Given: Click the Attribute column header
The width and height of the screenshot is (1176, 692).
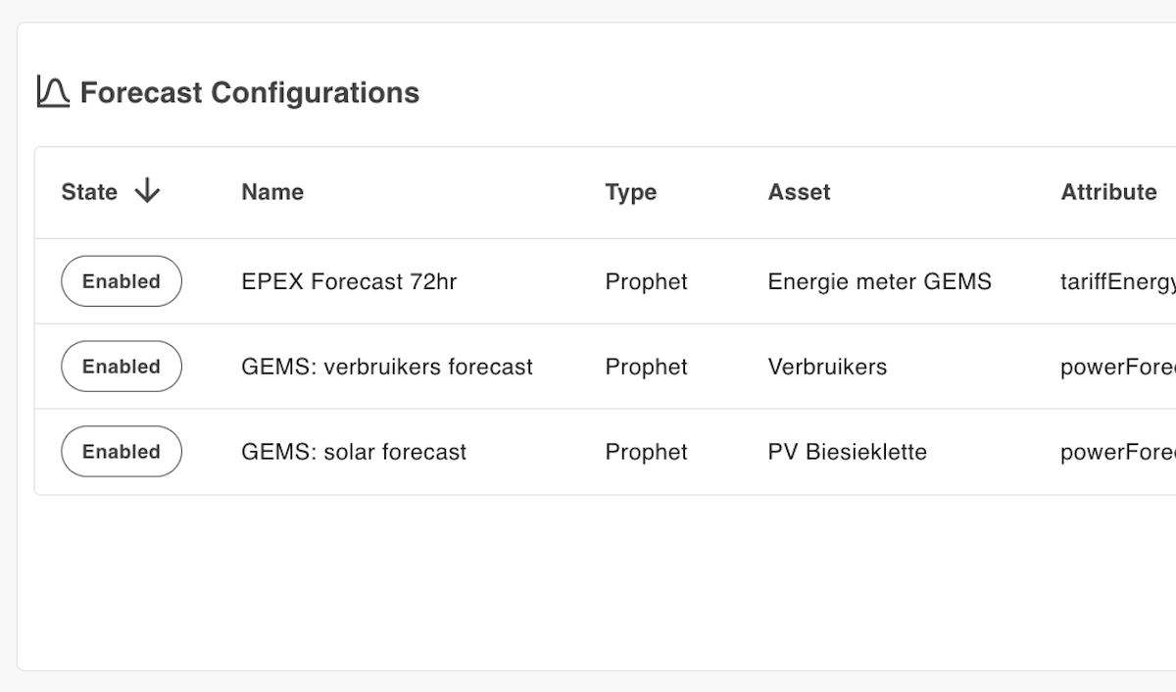Looking at the screenshot, I should pyautogui.click(x=1108, y=192).
